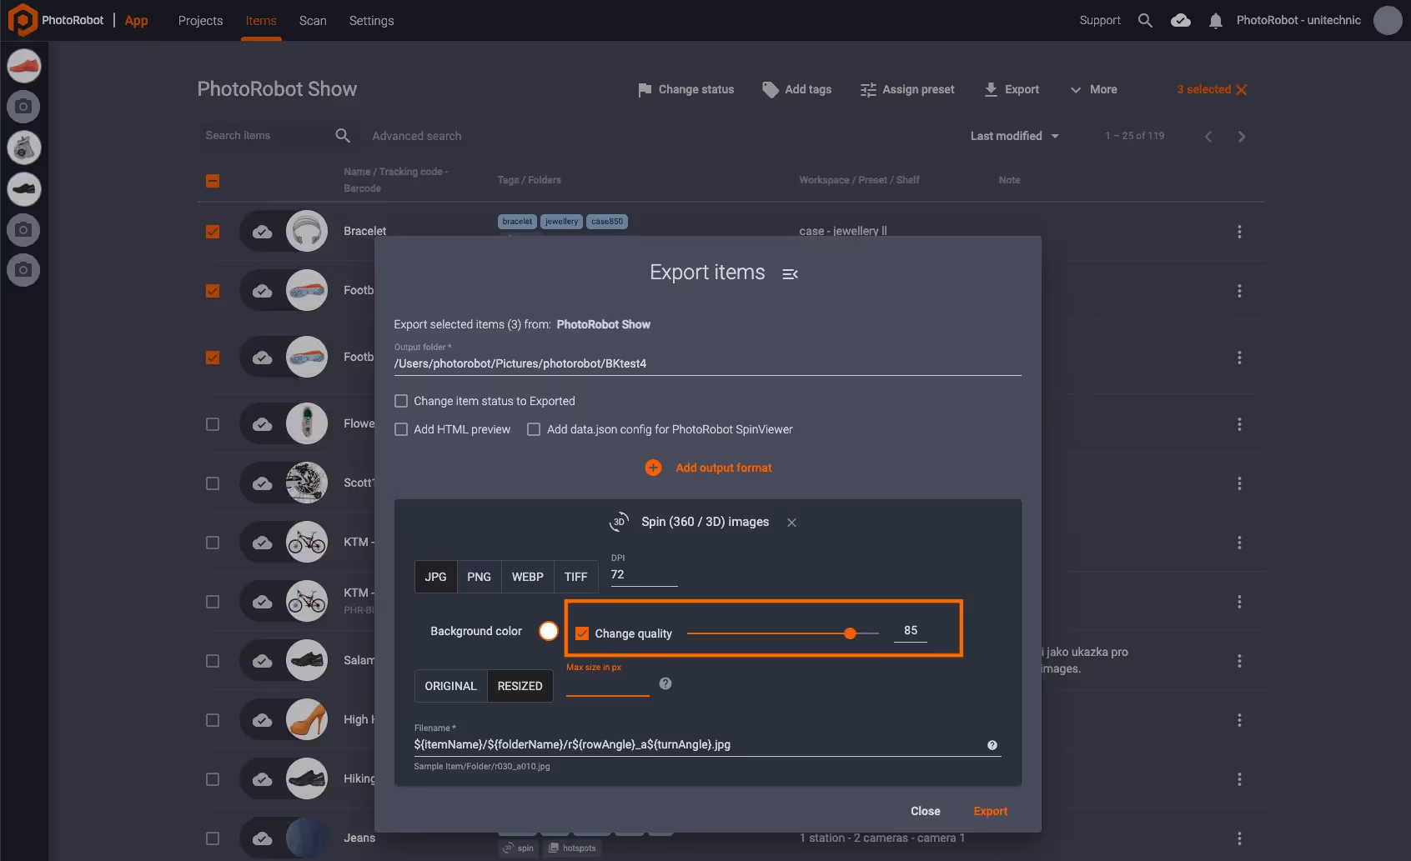The image size is (1411, 861).
Task: Open the notifications bell
Action: tap(1216, 21)
